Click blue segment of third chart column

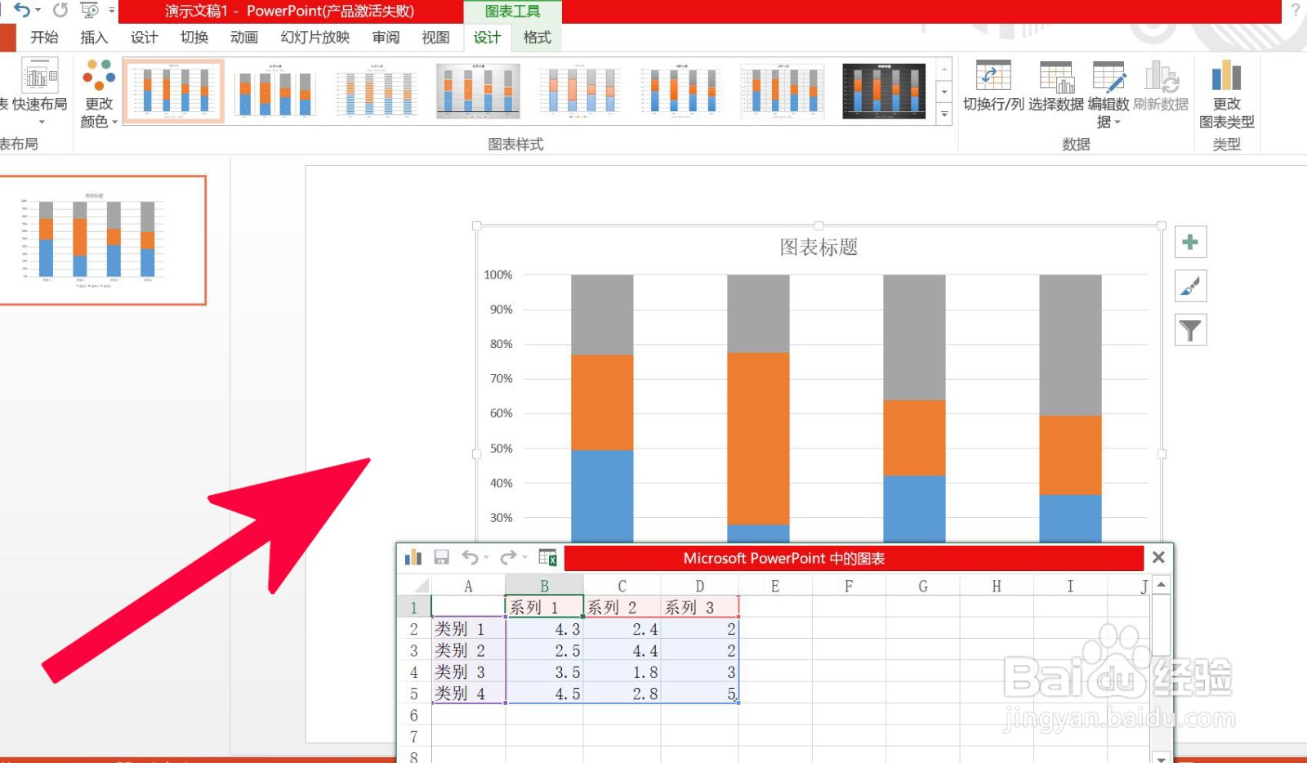[914, 508]
